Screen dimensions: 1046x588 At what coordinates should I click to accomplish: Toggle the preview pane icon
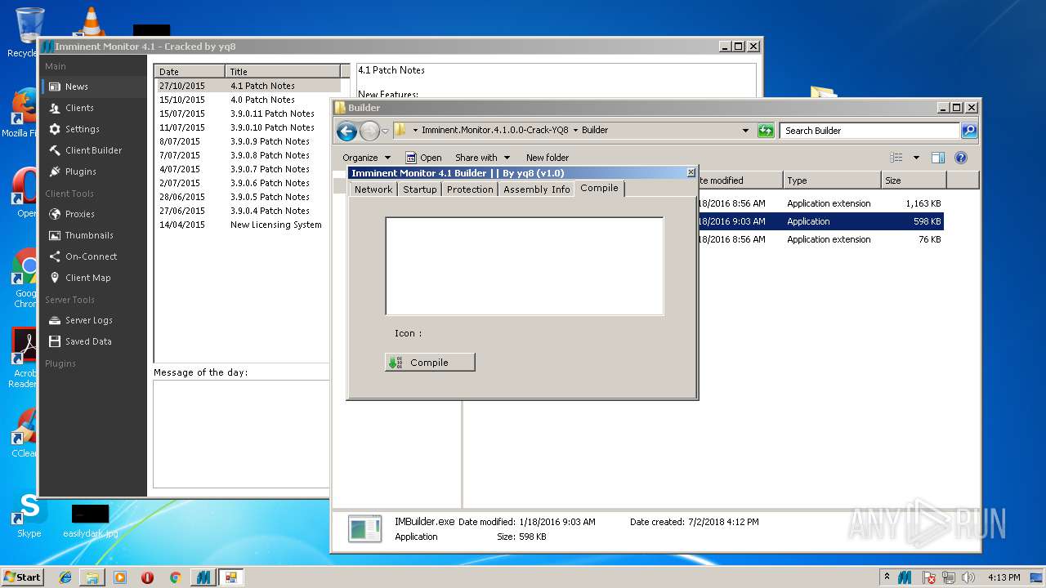[938, 158]
